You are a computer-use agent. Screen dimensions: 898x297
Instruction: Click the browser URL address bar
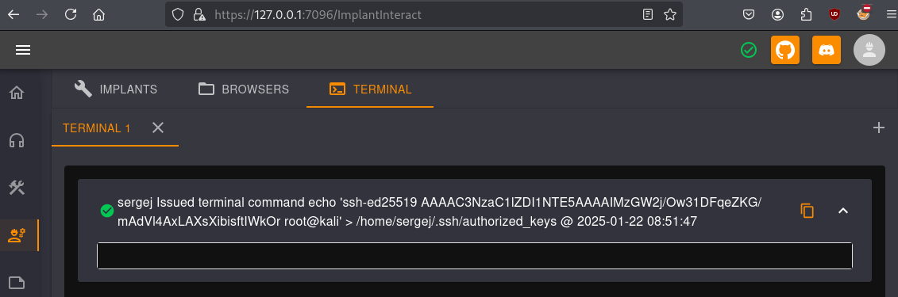point(424,14)
